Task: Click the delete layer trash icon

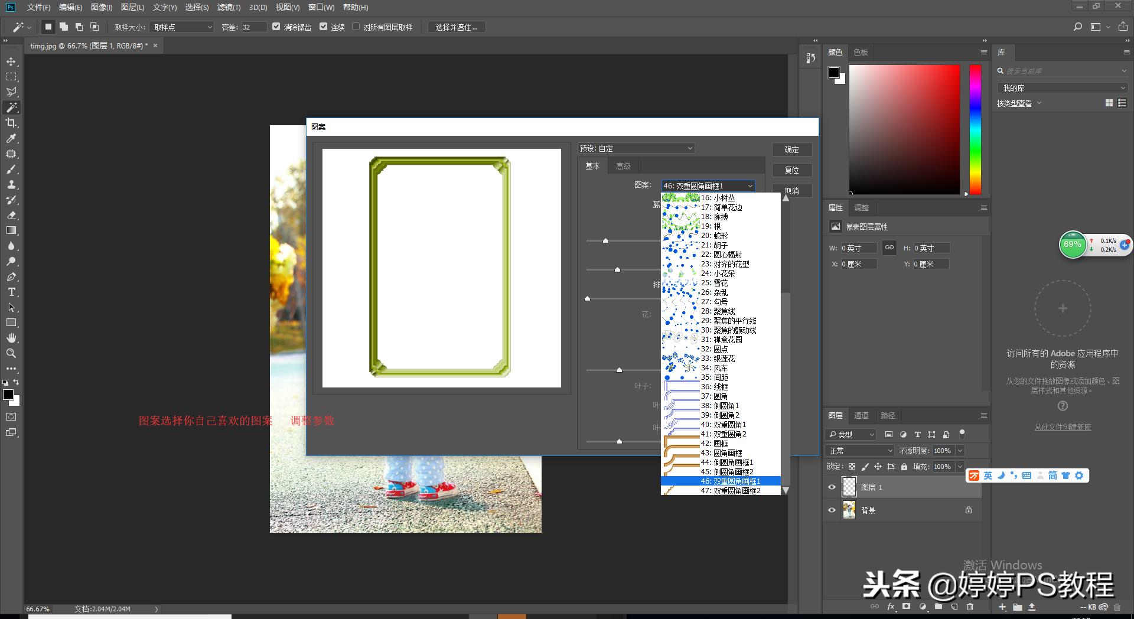Action: click(970, 607)
